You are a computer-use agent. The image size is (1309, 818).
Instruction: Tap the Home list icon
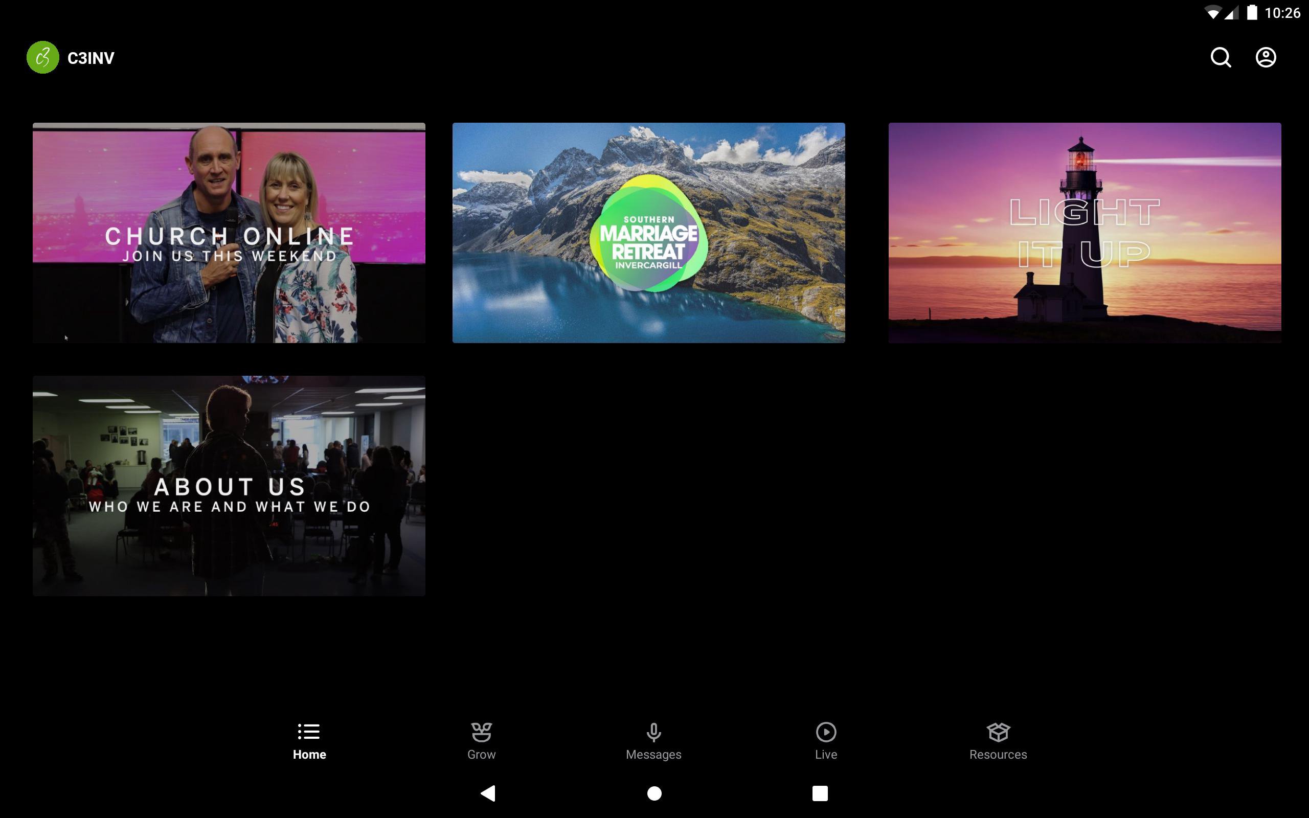(309, 732)
